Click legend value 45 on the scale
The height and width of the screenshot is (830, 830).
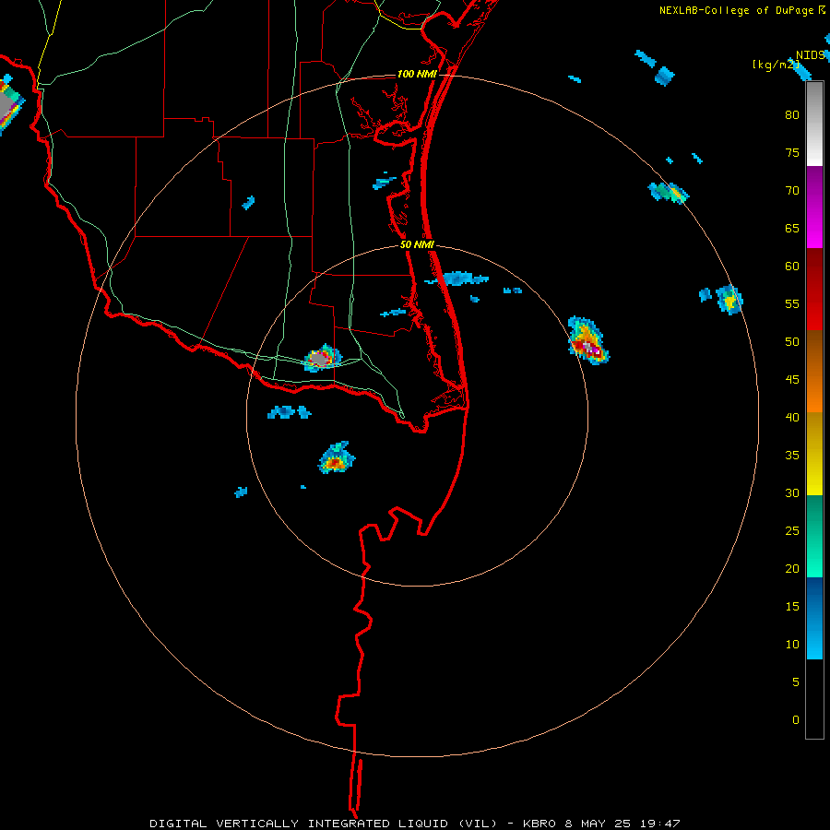tap(792, 380)
